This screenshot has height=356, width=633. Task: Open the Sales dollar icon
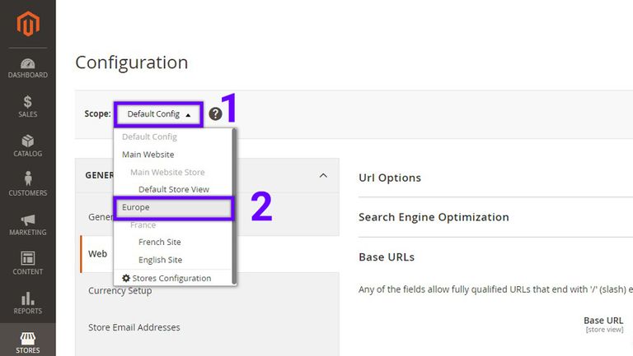tap(27, 101)
